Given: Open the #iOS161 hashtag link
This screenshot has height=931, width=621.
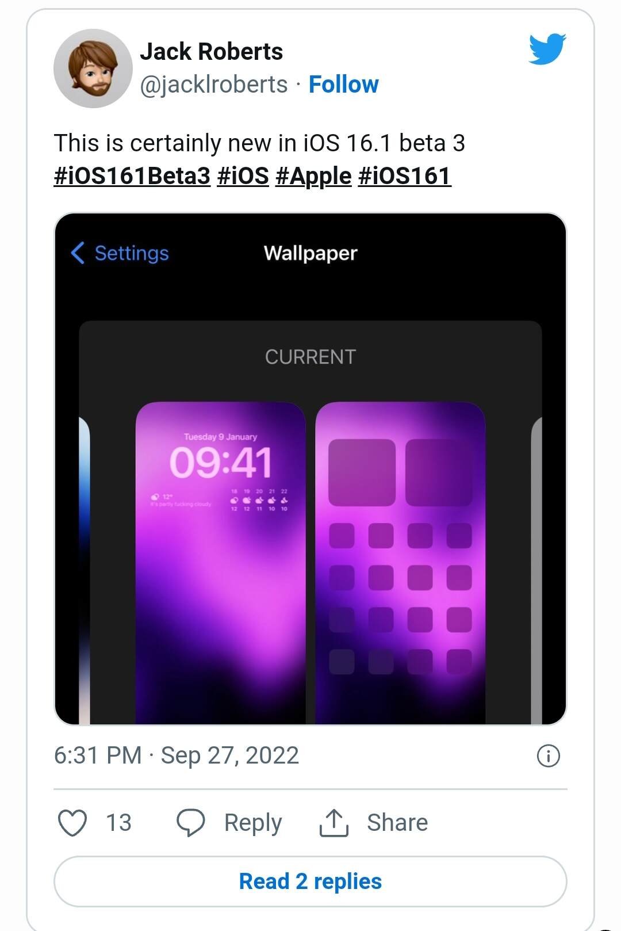Looking at the screenshot, I should 405,175.
